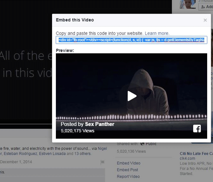This screenshot has width=213, height=182.
Task: Click the 5,020,136 Views count text
Action: coord(131,151)
